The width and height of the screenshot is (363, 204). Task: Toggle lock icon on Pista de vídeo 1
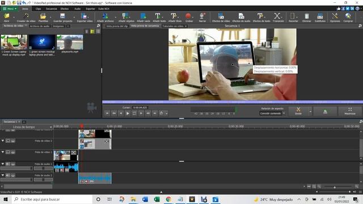13,152
